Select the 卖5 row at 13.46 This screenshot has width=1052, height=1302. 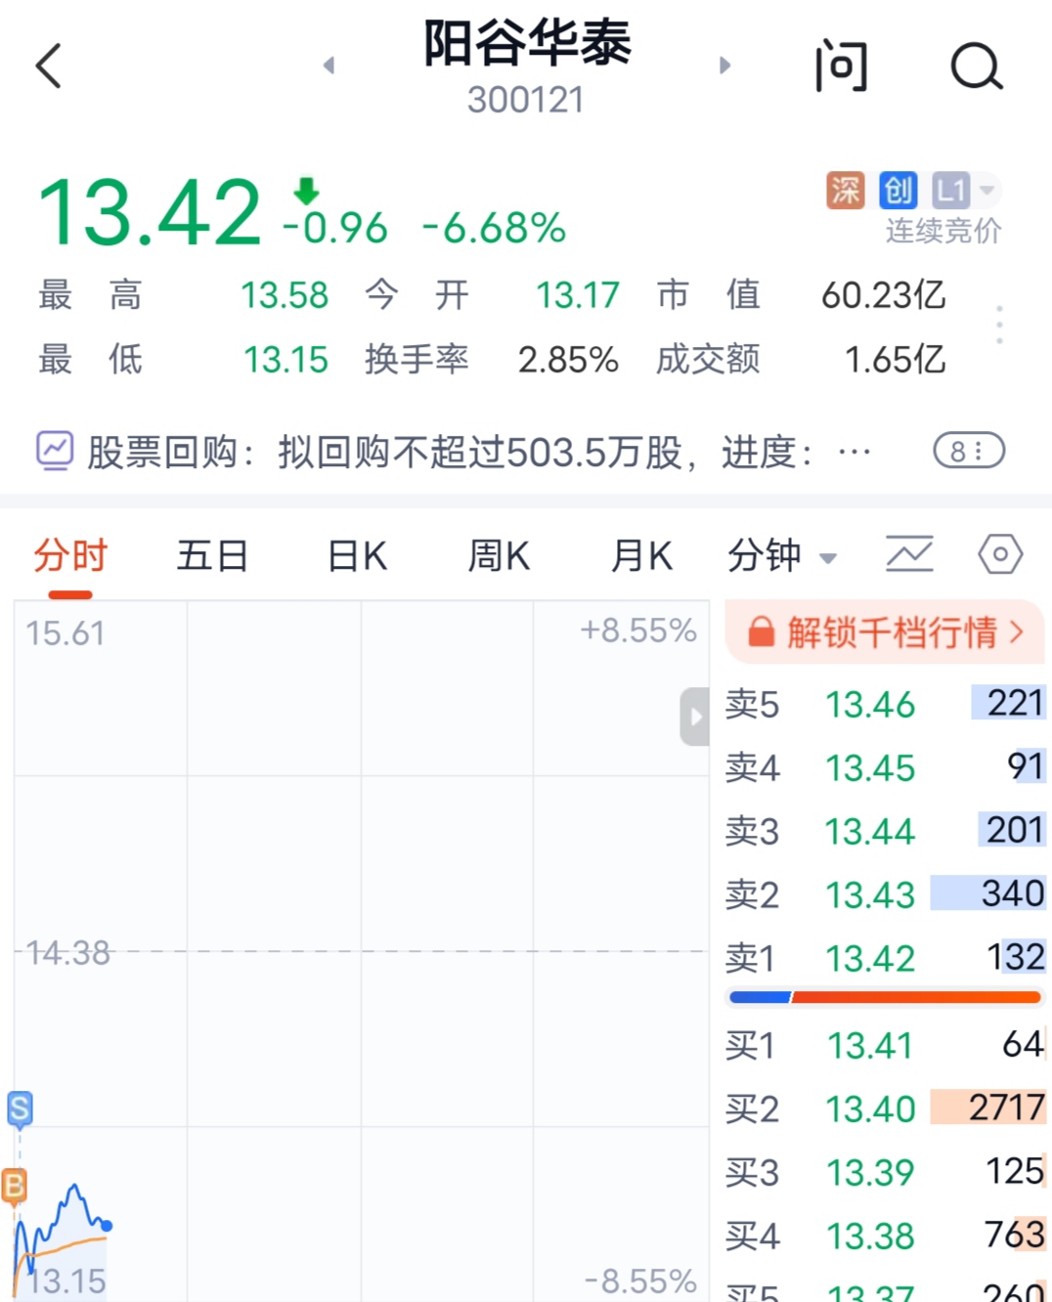tap(885, 704)
